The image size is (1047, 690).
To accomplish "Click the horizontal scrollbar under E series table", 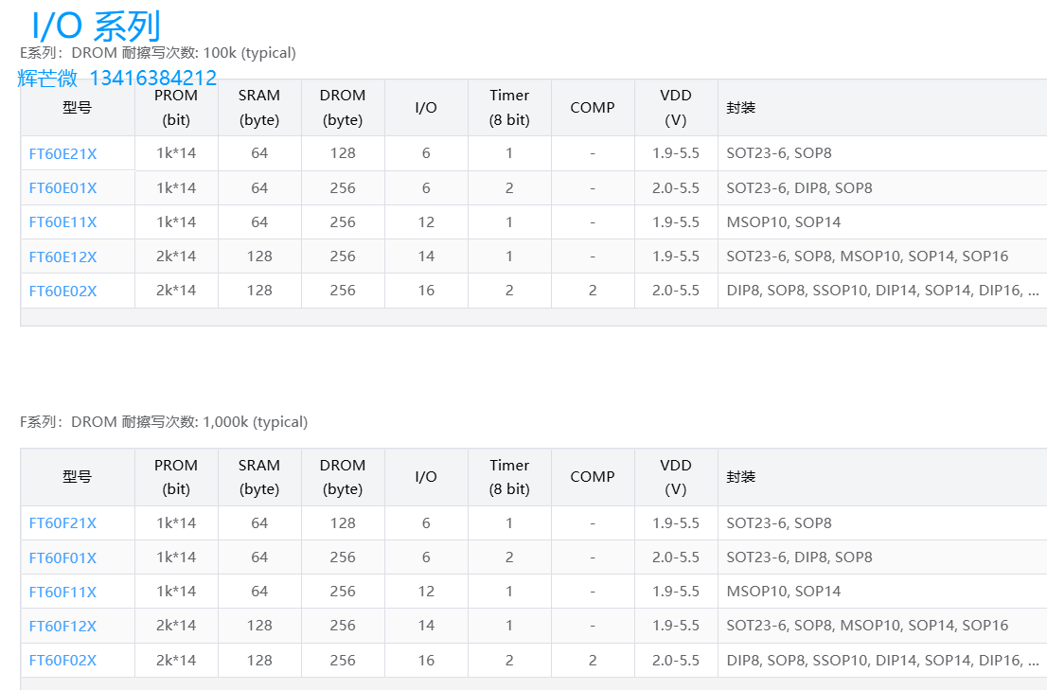I will point(534,317).
